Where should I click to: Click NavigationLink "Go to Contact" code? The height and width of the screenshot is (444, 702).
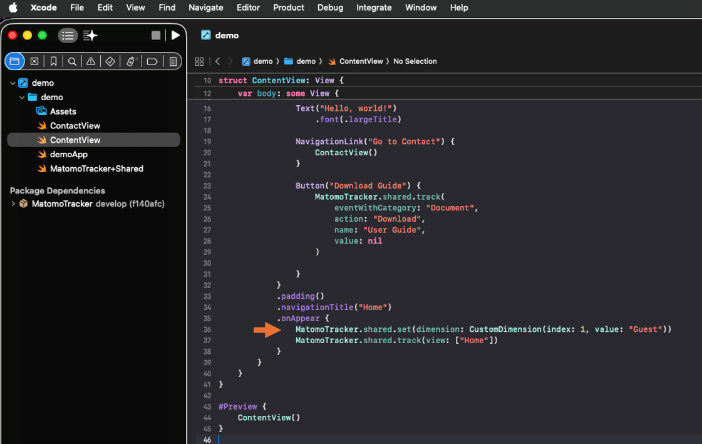(375, 142)
